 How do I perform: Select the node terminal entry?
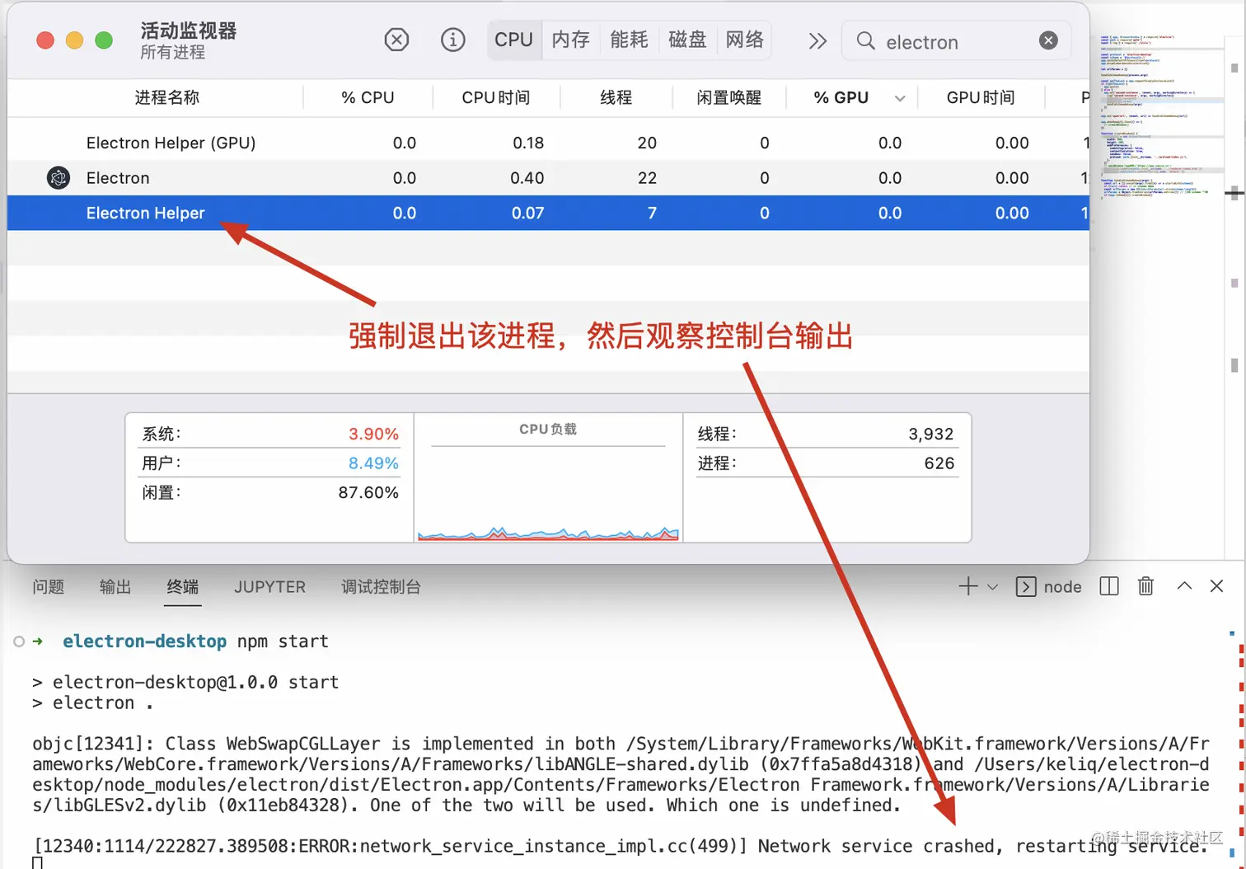coord(1048,586)
